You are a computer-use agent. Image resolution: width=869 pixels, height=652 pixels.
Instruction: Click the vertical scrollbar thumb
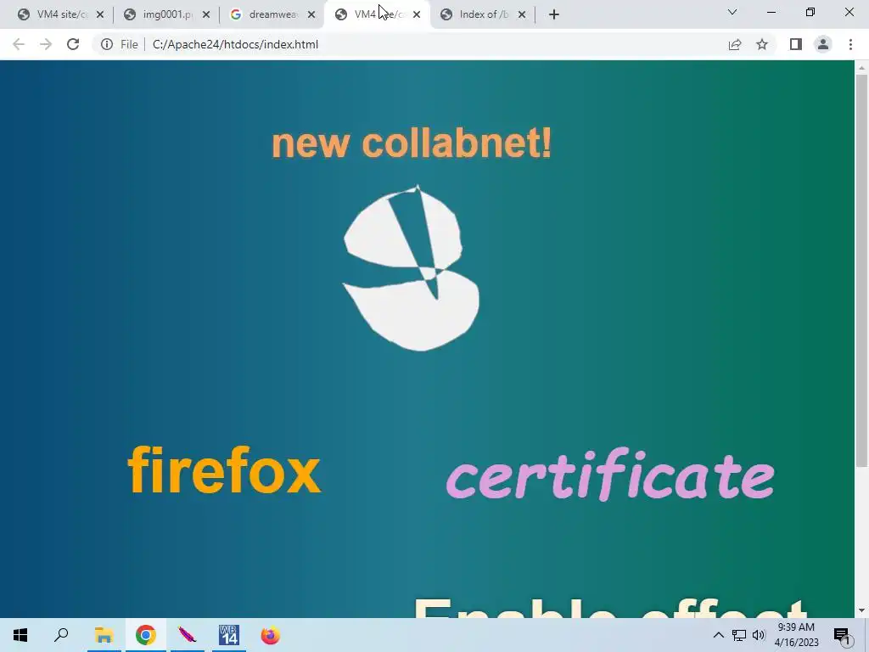(861, 270)
